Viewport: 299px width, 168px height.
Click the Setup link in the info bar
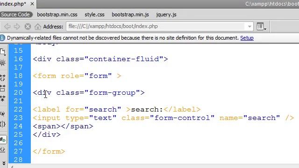247,38
